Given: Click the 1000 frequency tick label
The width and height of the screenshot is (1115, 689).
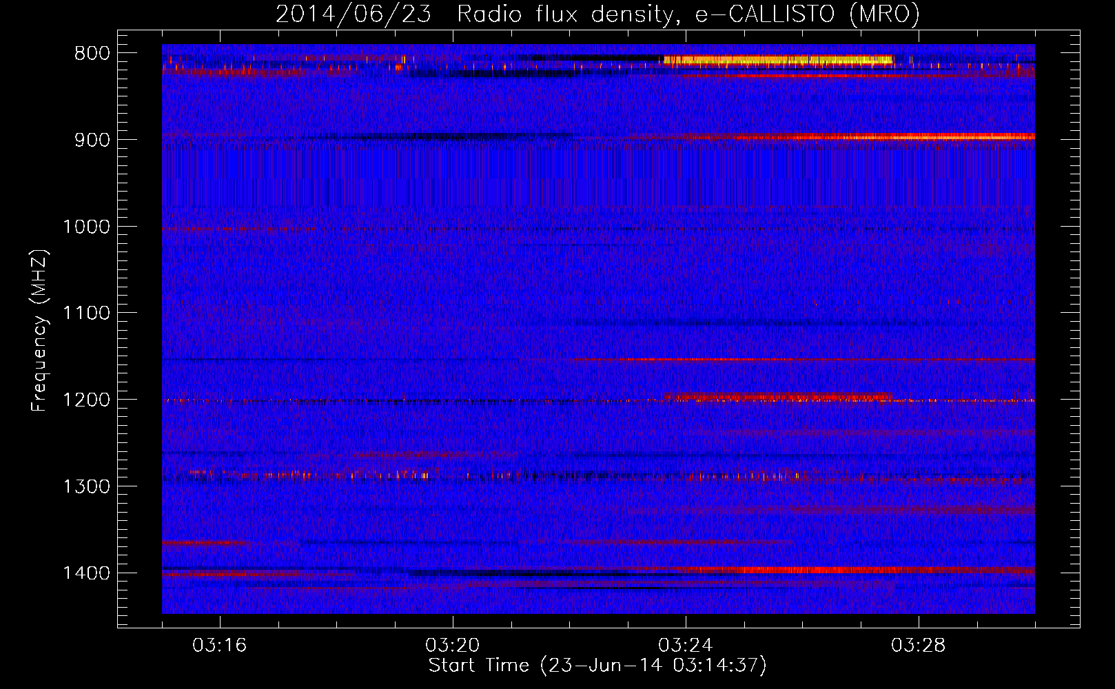Looking at the screenshot, I should pos(86,227).
